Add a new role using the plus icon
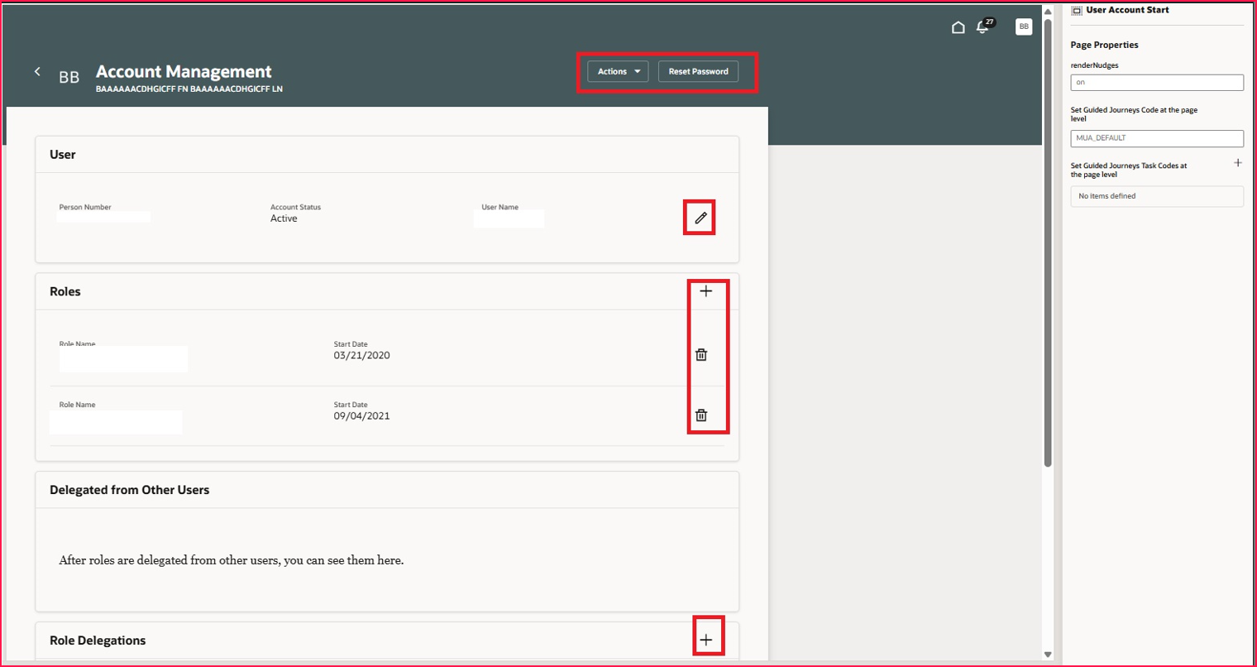Image resolution: width=1257 pixels, height=667 pixels. click(x=707, y=290)
